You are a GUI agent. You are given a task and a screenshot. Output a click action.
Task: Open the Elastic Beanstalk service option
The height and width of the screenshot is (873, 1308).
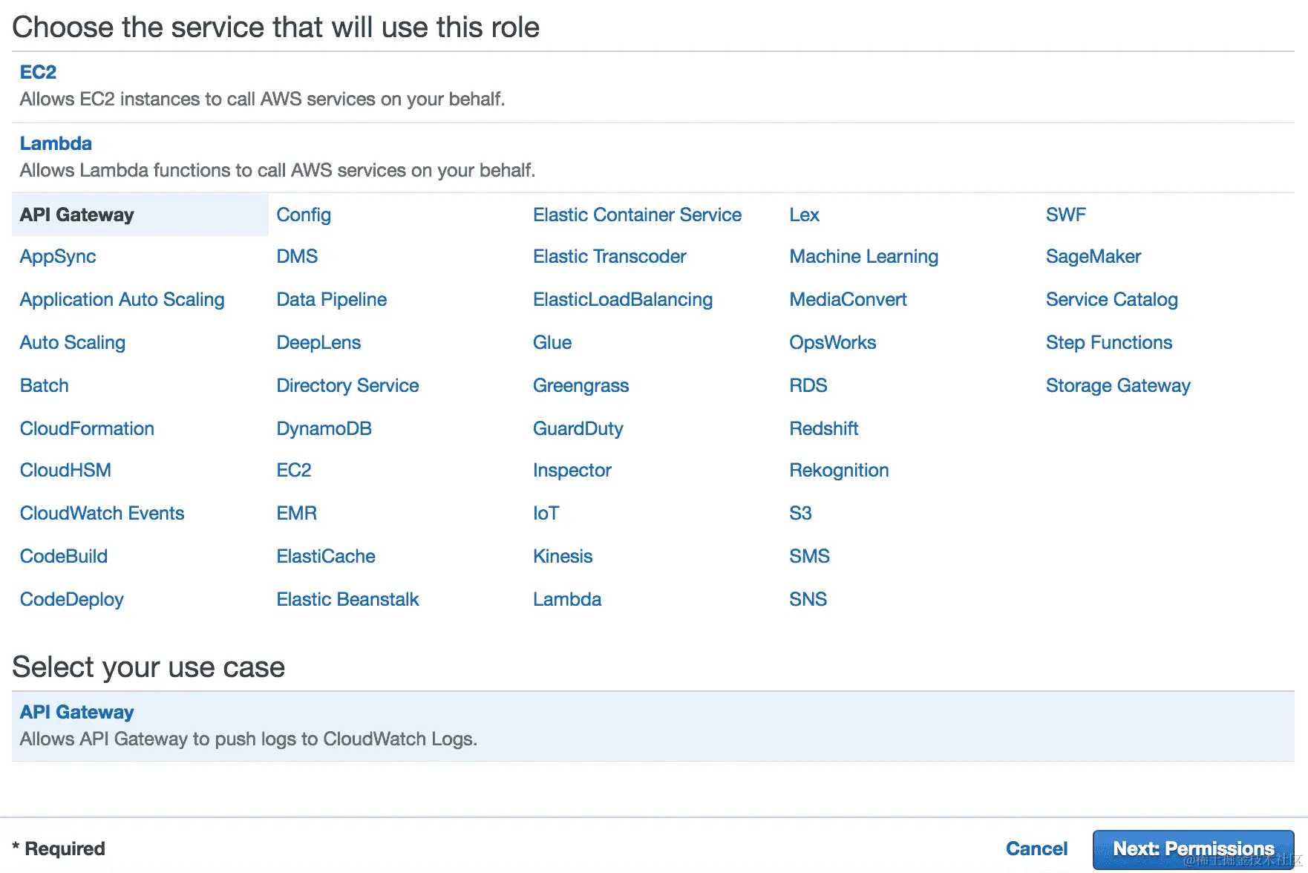[x=347, y=599]
